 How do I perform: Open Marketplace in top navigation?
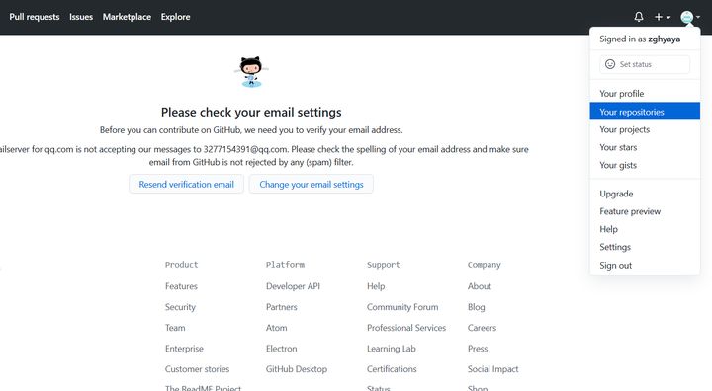pyautogui.click(x=127, y=17)
